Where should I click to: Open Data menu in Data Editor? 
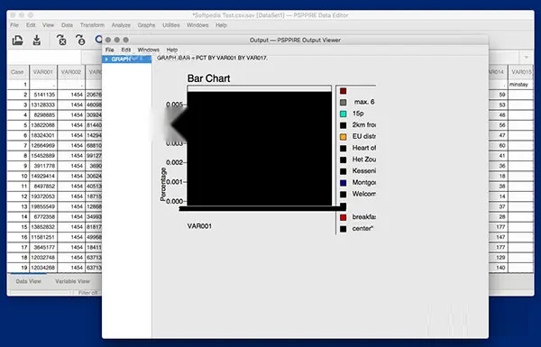[x=67, y=25]
